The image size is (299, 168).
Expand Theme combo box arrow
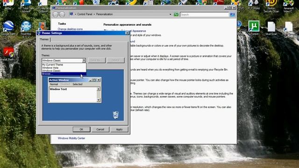pos(84,60)
